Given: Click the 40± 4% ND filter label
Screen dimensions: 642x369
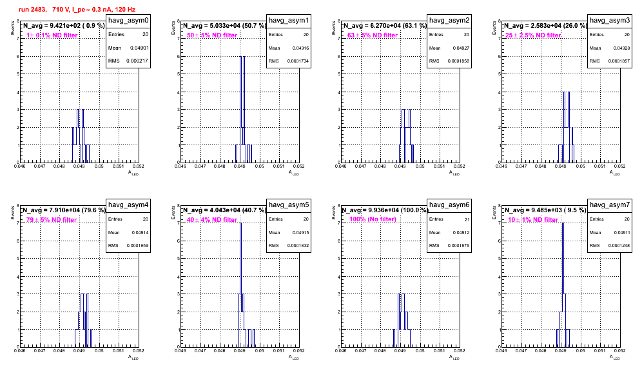Looking at the screenshot, I should pyautogui.click(x=212, y=220).
